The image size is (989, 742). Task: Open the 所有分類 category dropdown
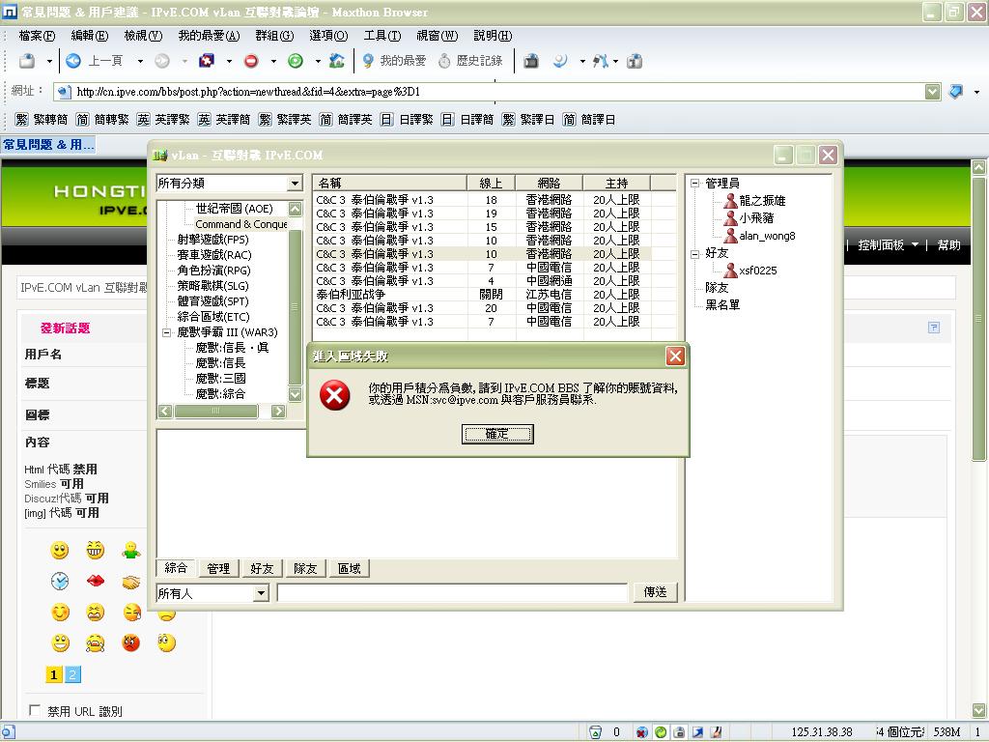tap(295, 184)
